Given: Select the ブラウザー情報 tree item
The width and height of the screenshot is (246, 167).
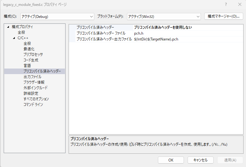Looking at the screenshot, I should pyautogui.click(x=34, y=82).
